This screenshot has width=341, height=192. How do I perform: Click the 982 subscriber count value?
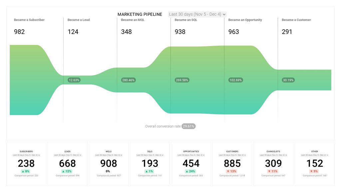[19, 32]
